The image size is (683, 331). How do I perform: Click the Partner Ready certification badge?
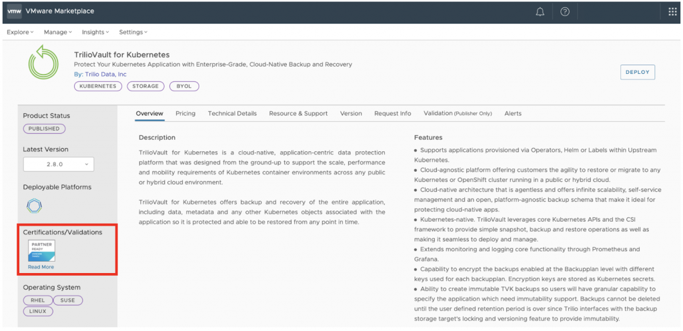41,250
